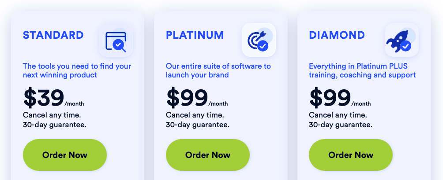Click "Cancel any time." on the Diamond card
The width and height of the screenshot is (443, 180).
tap(338, 115)
